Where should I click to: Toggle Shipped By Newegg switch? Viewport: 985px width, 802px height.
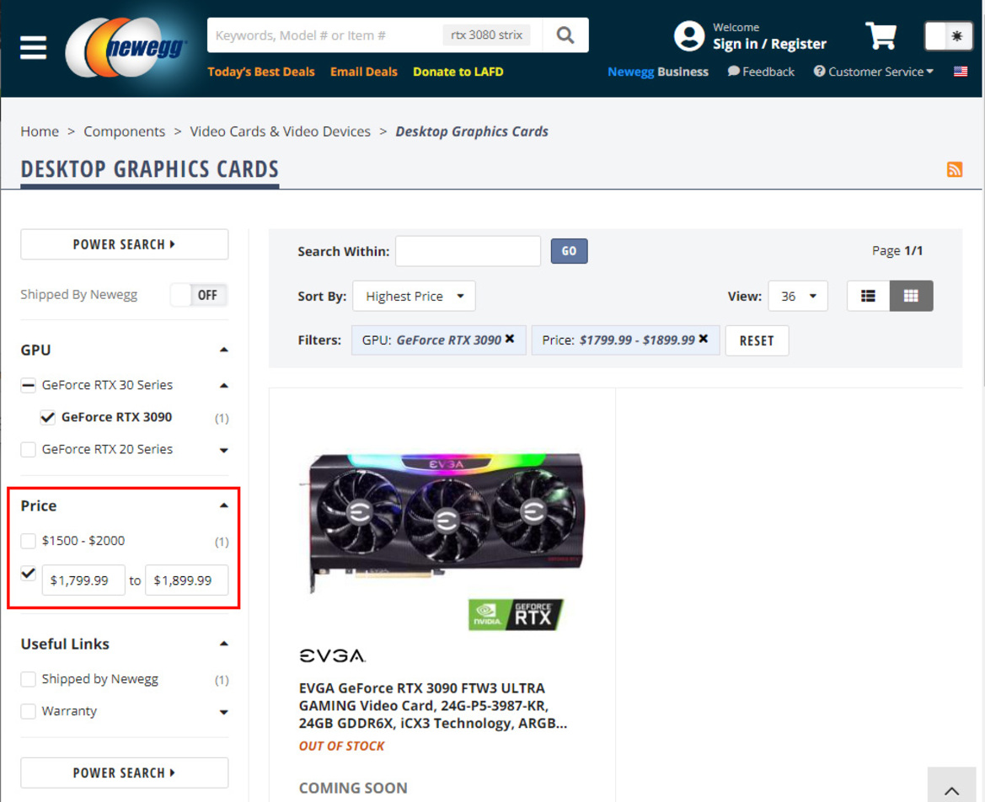point(199,295)
